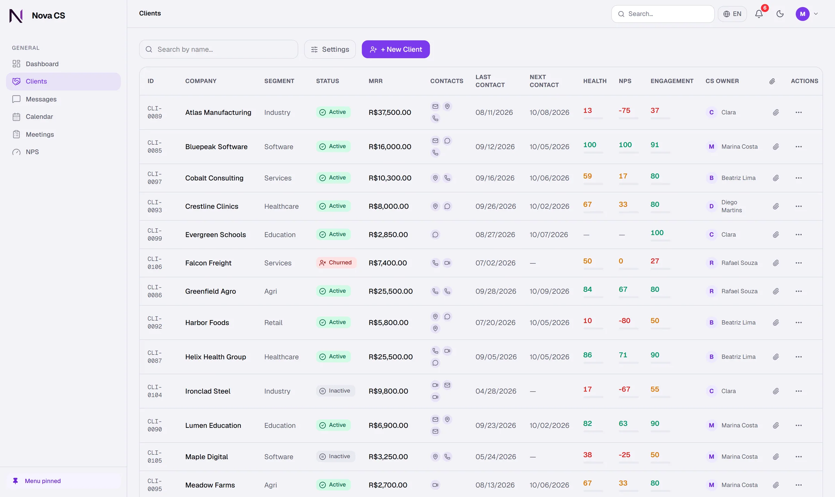This screenshot has height=497, width=835.
Task: Open NPS in the sidebar
Action: pos(63,152)
